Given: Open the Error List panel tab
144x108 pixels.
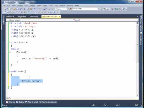Looking at the screenshot, I should point(11,102).
